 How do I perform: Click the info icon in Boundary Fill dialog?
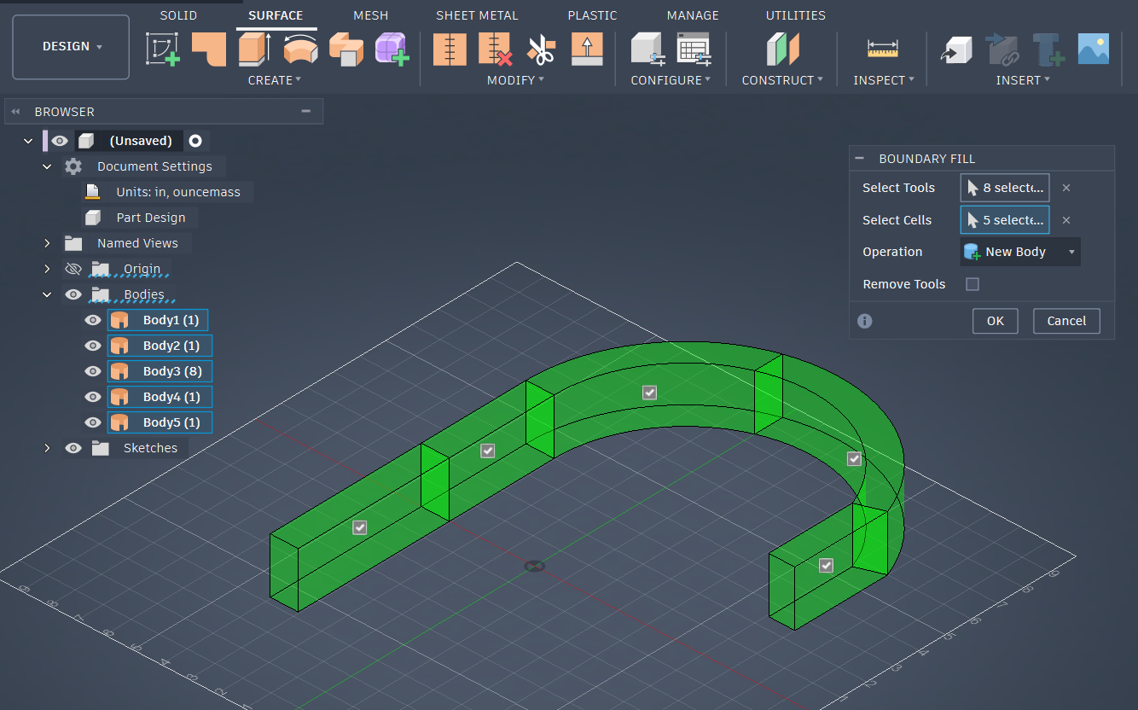click(865, 321)
